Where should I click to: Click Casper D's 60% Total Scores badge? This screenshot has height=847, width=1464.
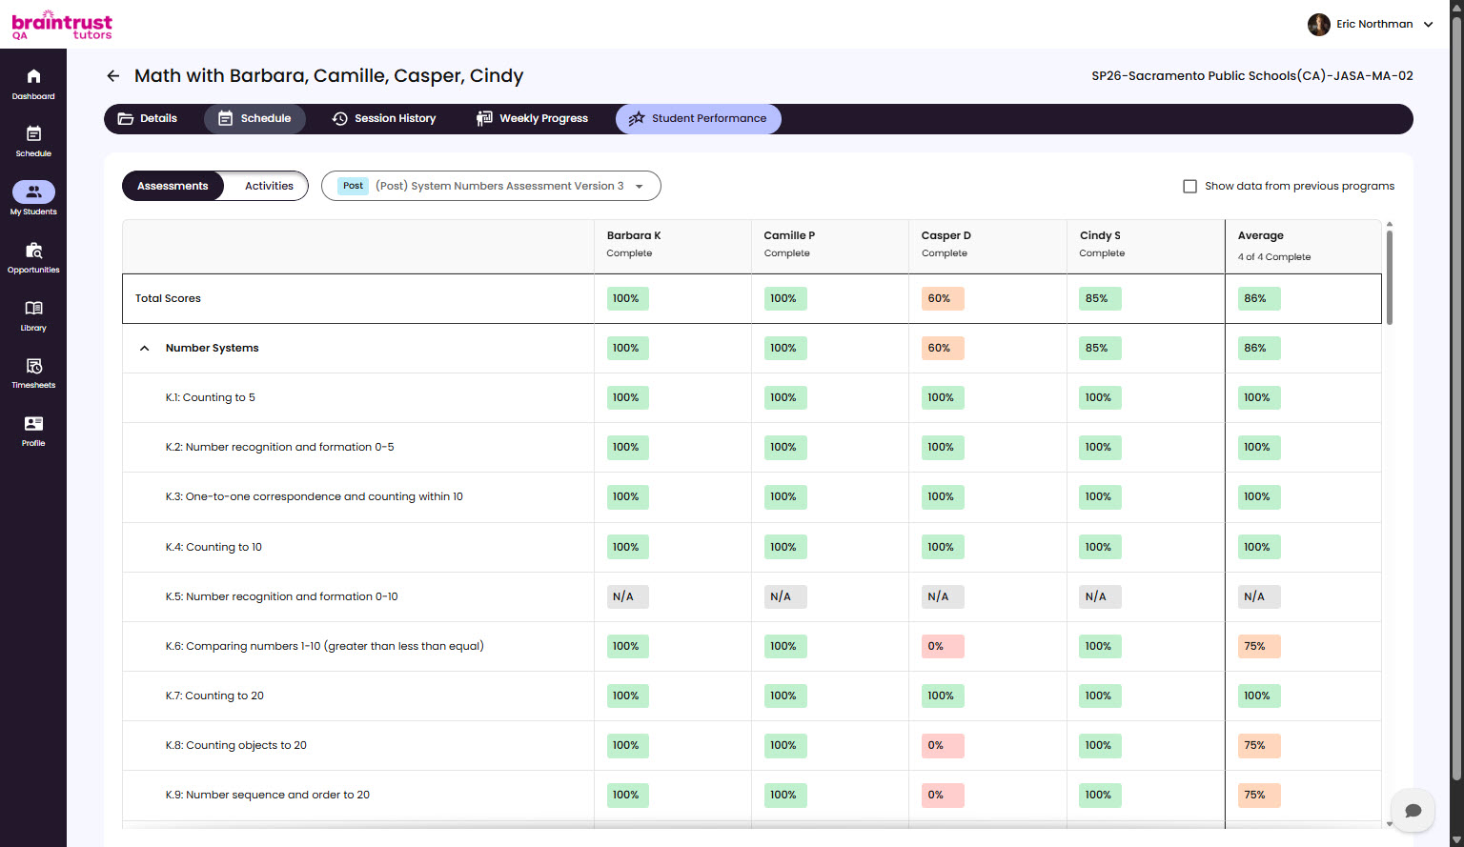pos(943,298)
